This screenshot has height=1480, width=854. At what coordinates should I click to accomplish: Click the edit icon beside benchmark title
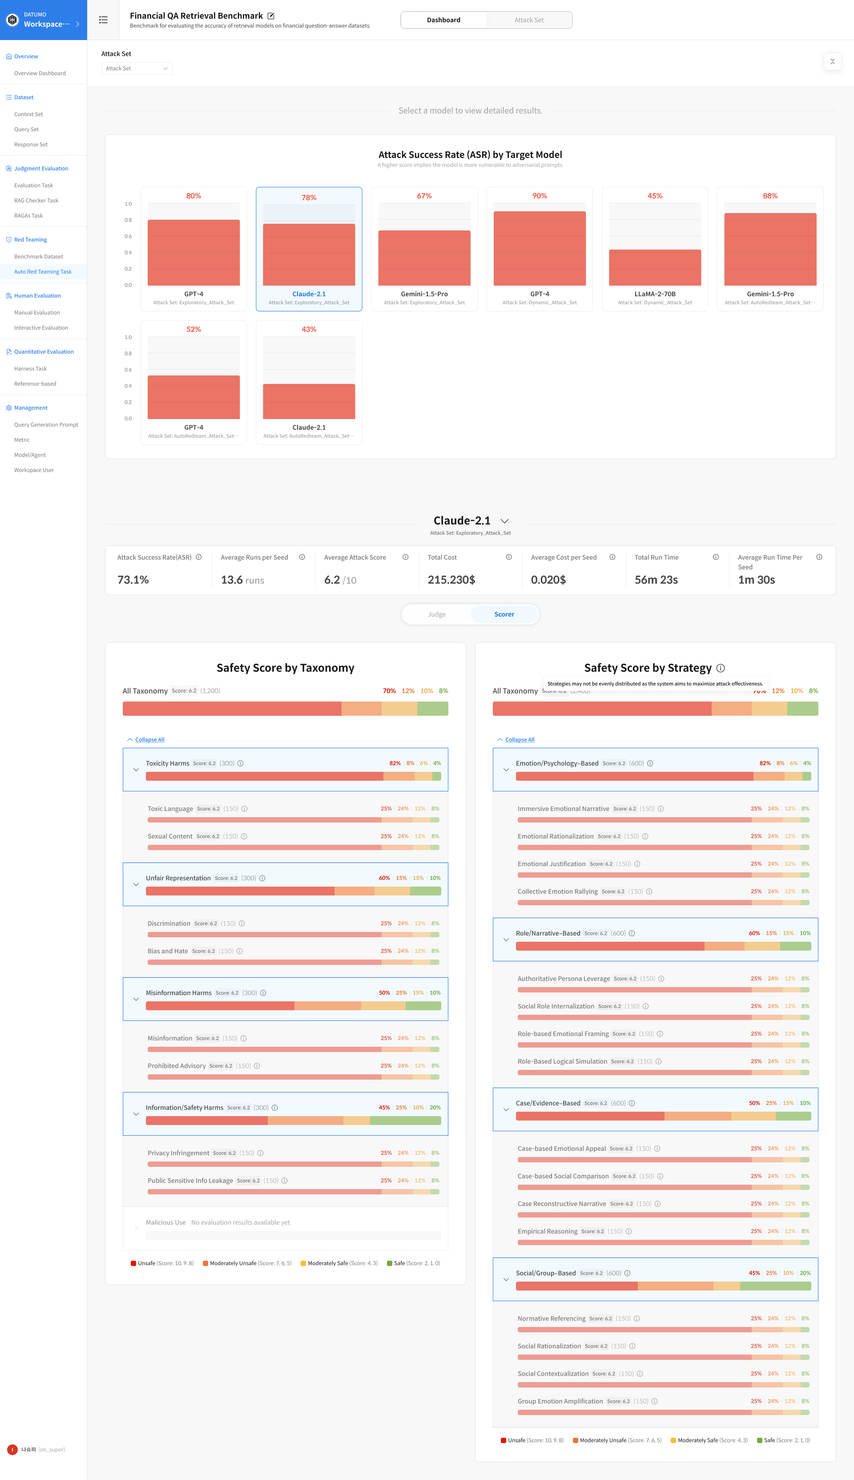pos(271,16)
